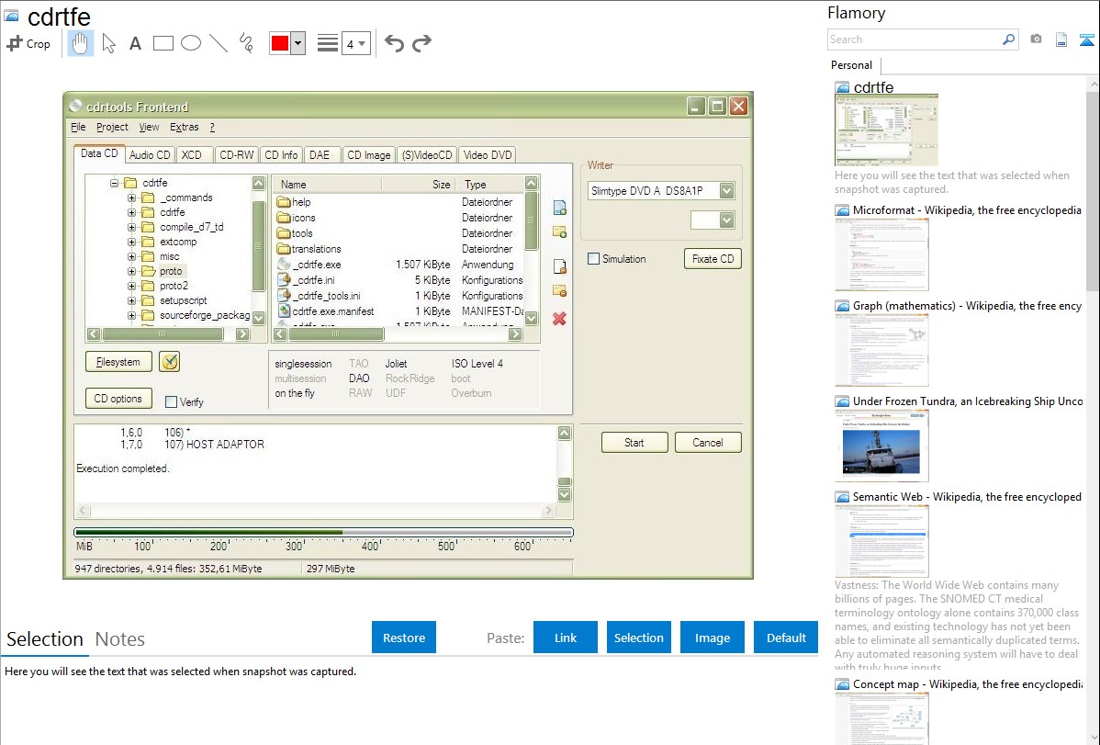Screen dimensions: 1100x745
Task: Open the line width dropdown
Action: (355, 44)
